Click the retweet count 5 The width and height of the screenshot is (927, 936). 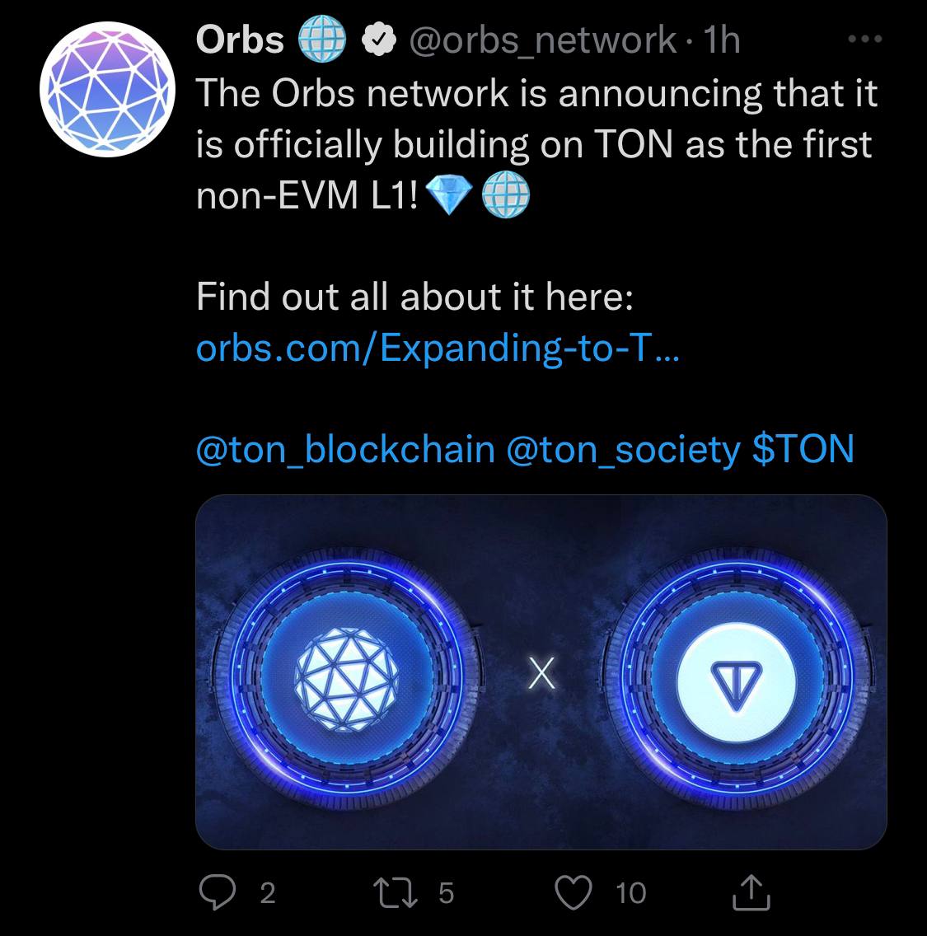[446, 893]
